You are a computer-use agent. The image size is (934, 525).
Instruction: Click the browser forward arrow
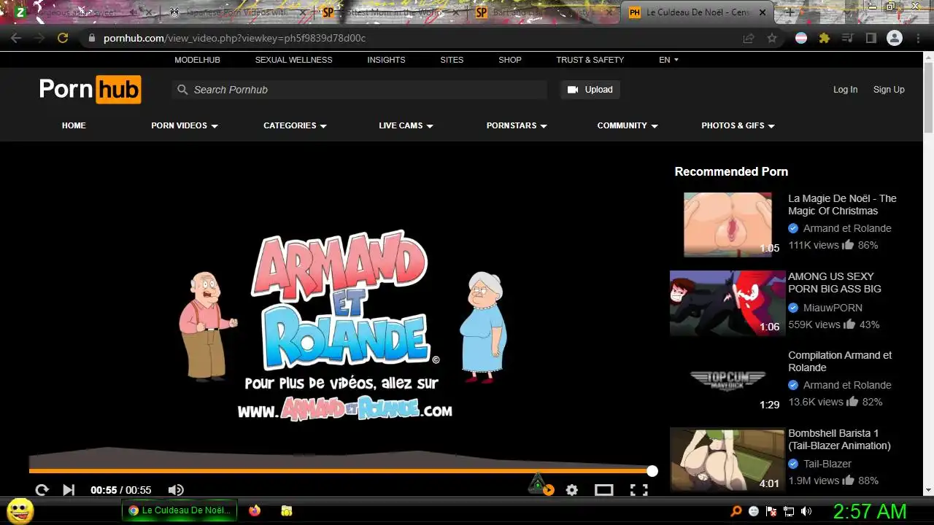[x=39, y=38]
